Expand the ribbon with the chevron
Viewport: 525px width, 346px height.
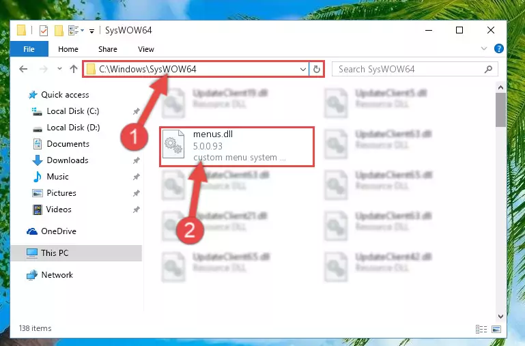click(484, 49)
